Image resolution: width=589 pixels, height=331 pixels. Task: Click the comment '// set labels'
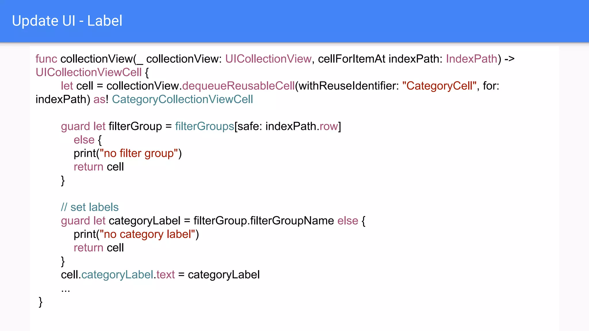pyautogui.click(x=90, y=207)
